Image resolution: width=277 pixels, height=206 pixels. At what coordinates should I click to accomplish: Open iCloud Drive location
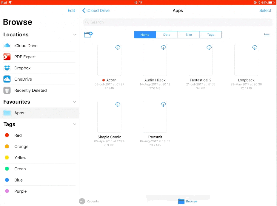(39, 46)
